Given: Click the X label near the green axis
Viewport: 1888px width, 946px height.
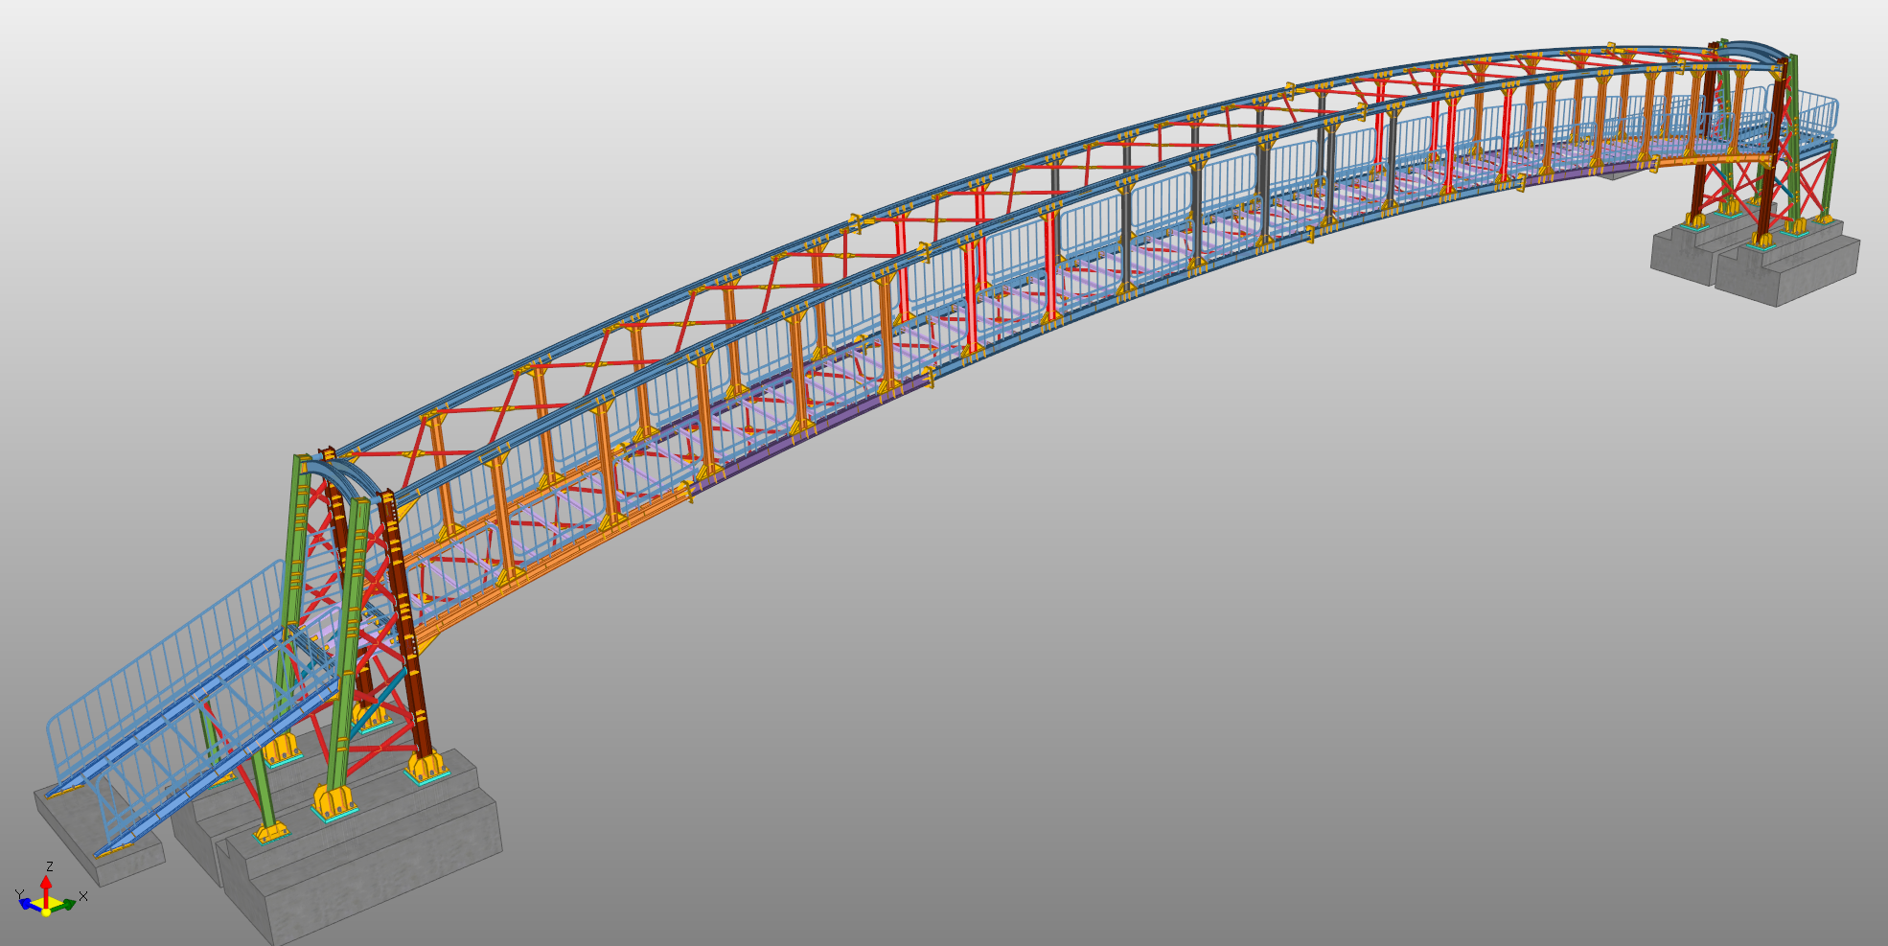Looking at the screenshot, I should 83,895.
